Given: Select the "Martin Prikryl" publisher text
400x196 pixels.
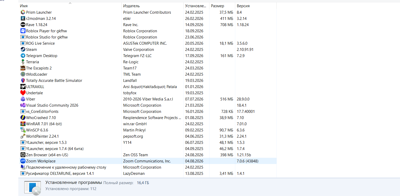Looking at the screenshot, I should (135, 130).
